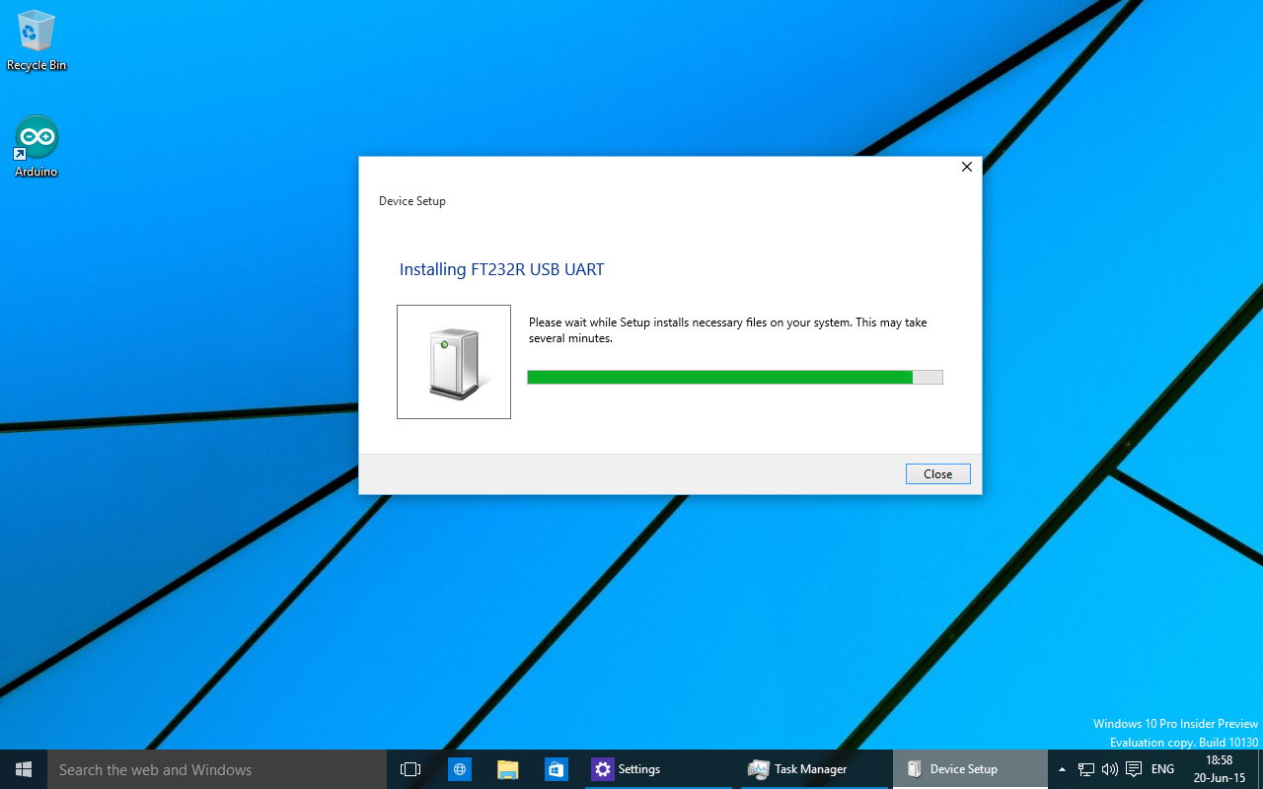The image size is (1263, 789).
Task: Open Task View from the taskbar
Action: coord(410,769)
